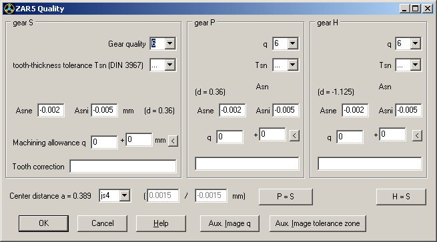Image resolution: width=437 pixels, height=242 pixels.
Task: Click the Help button
Action: (x=161, y=223)
